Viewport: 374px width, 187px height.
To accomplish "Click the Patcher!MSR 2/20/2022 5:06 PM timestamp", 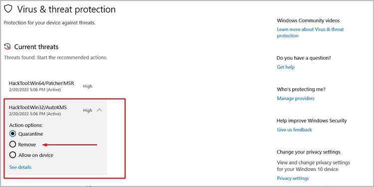I will (35, 90).
